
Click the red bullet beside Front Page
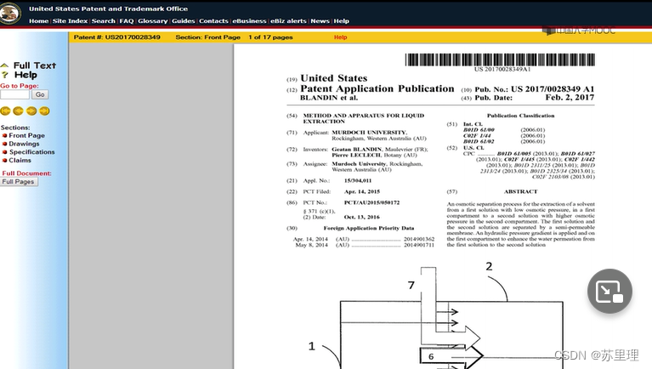click(4, 135)
